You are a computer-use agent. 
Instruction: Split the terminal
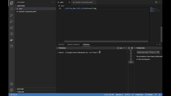[x=129, y=48]
